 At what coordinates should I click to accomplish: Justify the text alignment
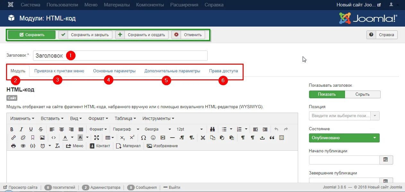[x=81, y=129]
